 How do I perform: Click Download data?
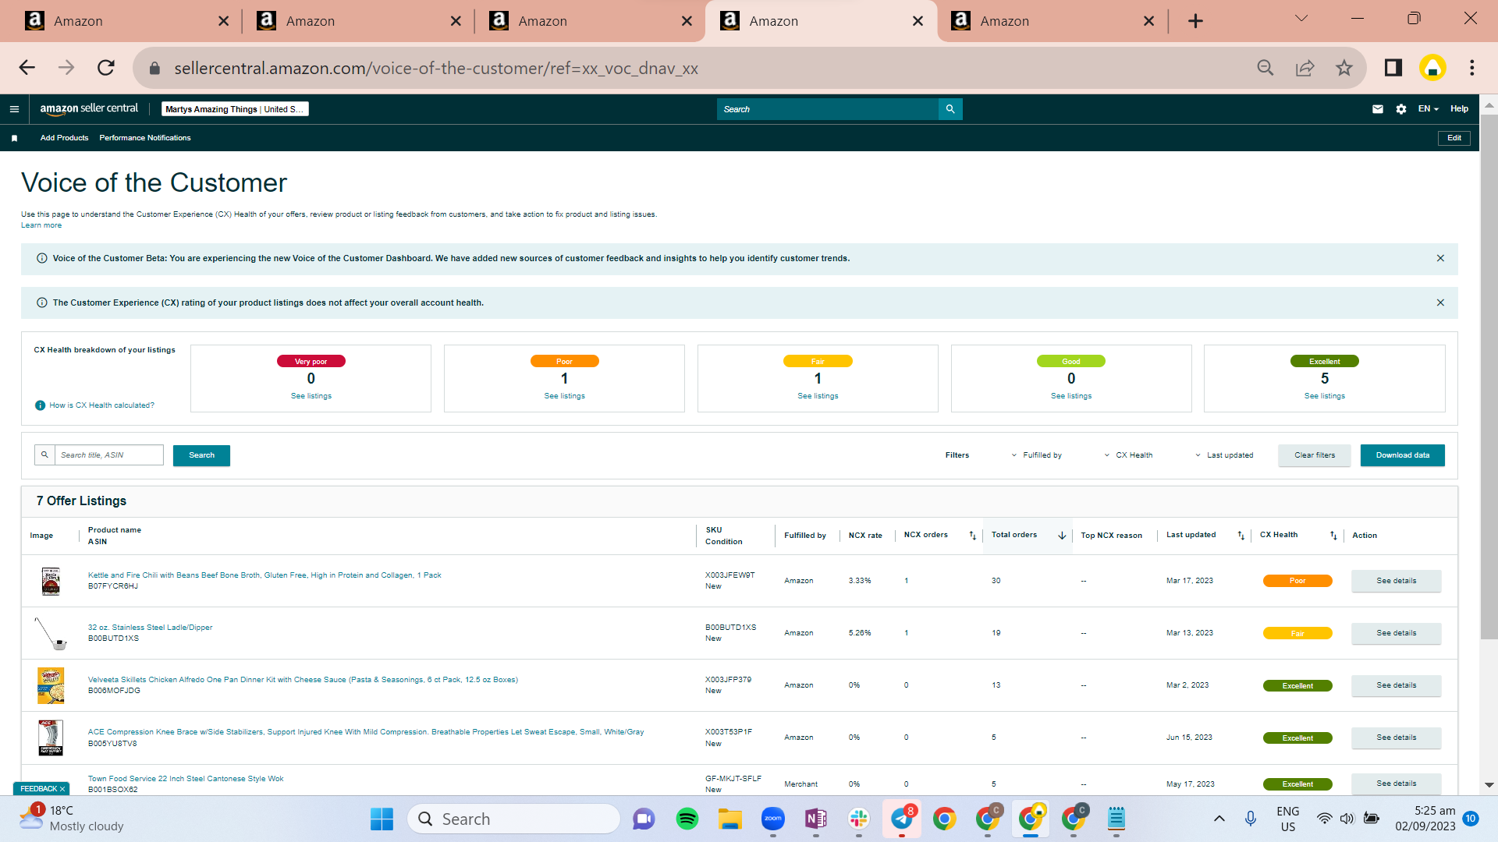(1403, 455)
